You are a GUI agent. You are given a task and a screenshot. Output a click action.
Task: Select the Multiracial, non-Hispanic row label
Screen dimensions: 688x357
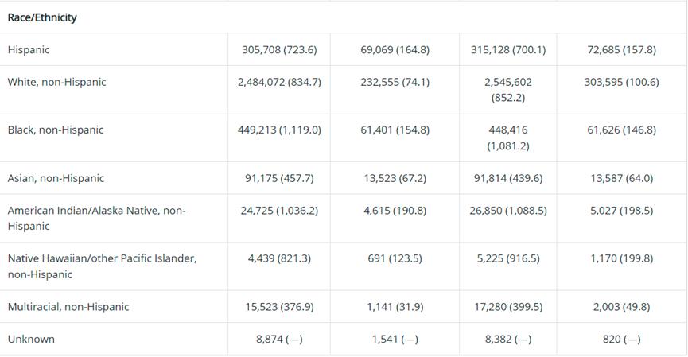(68, 307)
